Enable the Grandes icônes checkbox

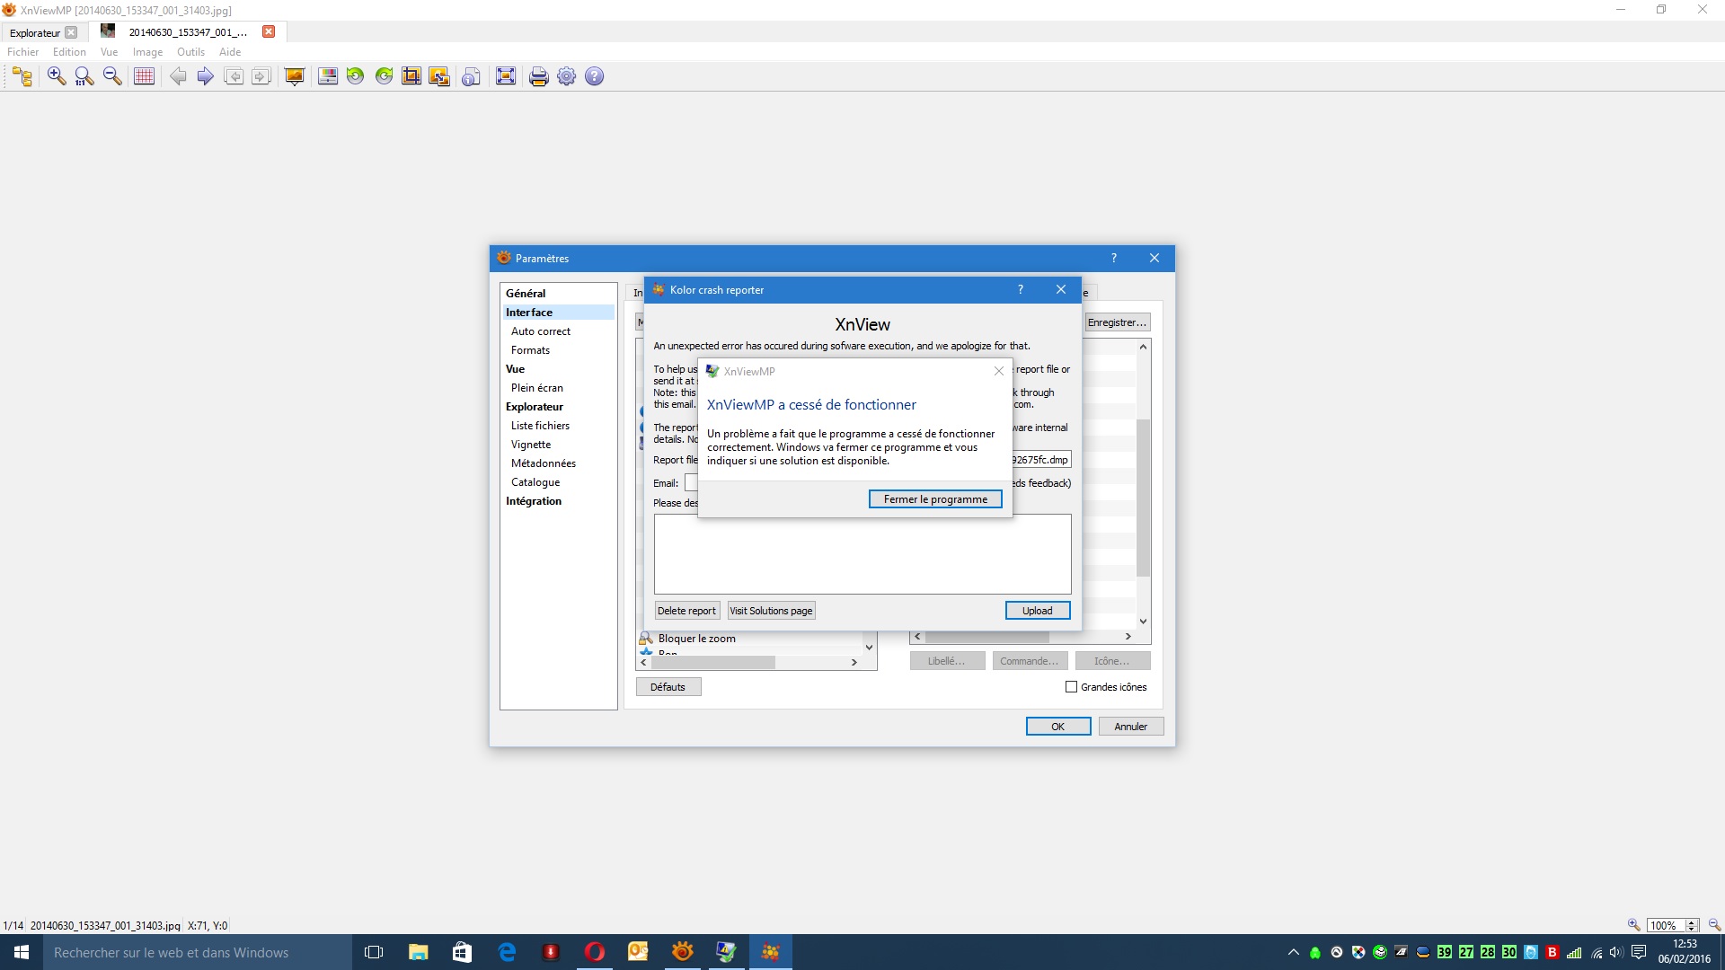pos(1071,687)
